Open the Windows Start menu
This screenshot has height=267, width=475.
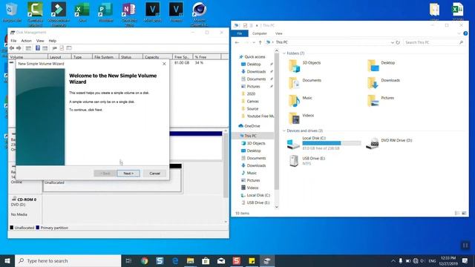tap(7, 260)
